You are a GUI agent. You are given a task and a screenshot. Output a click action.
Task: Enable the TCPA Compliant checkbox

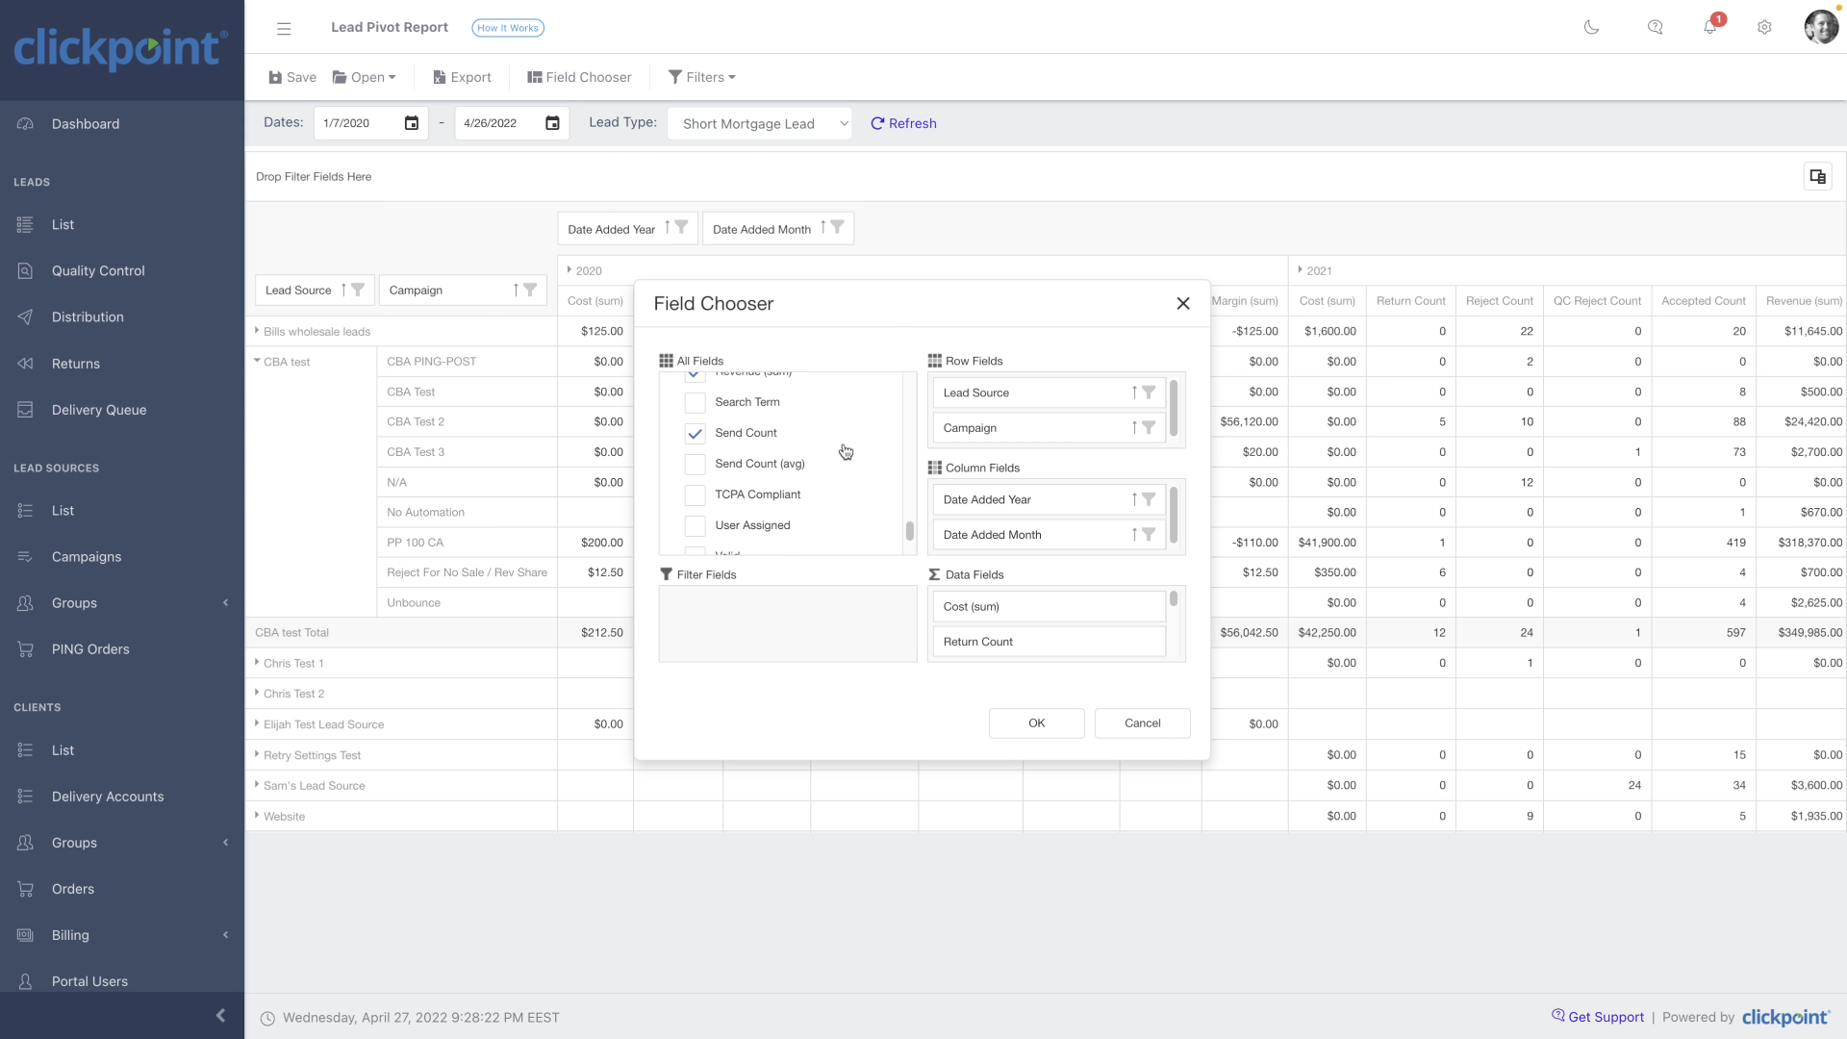[695, 494]
